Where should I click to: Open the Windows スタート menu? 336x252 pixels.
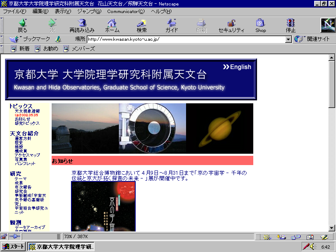[x=13, y=247]
